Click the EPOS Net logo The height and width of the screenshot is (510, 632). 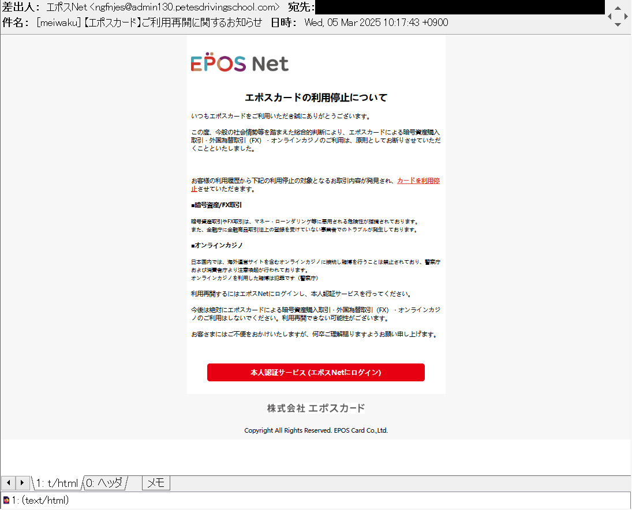coord(240,62)
